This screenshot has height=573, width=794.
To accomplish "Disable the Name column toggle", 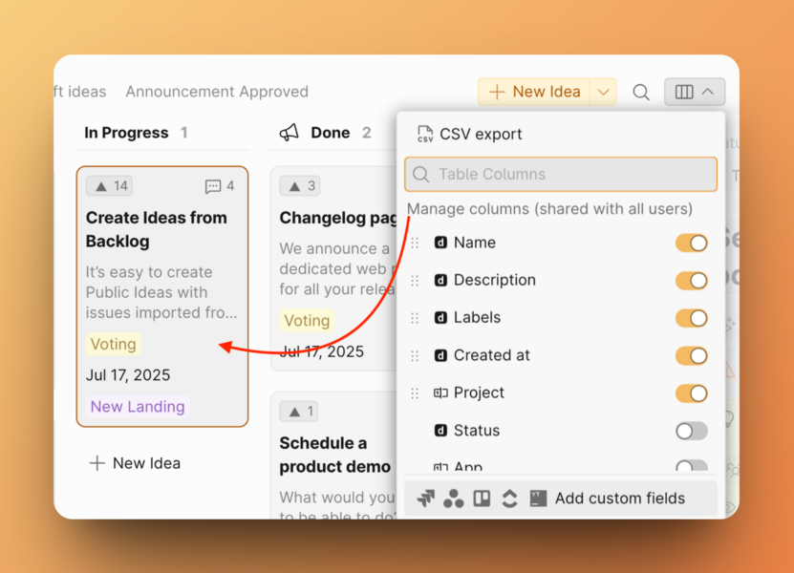I will [691, 243].
